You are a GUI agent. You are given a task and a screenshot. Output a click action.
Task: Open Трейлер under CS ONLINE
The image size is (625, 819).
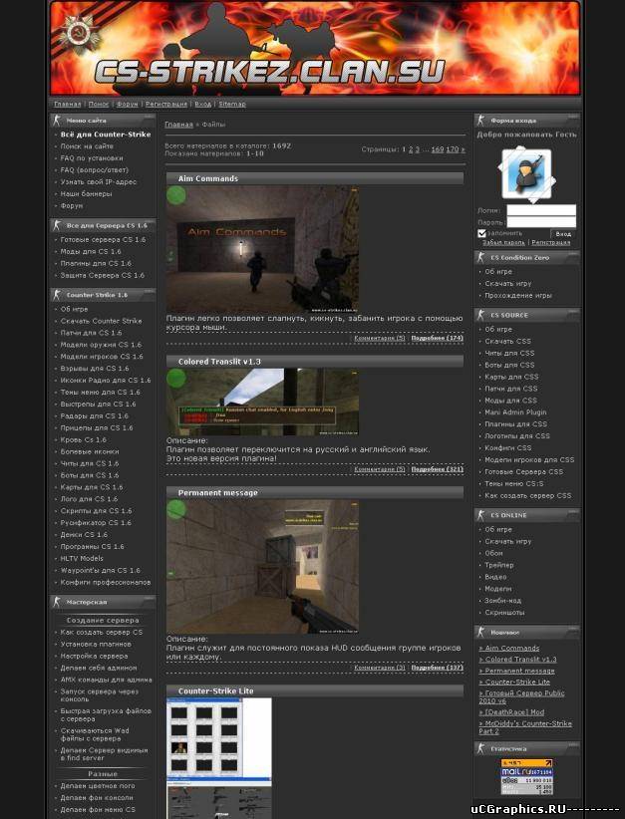499,565
